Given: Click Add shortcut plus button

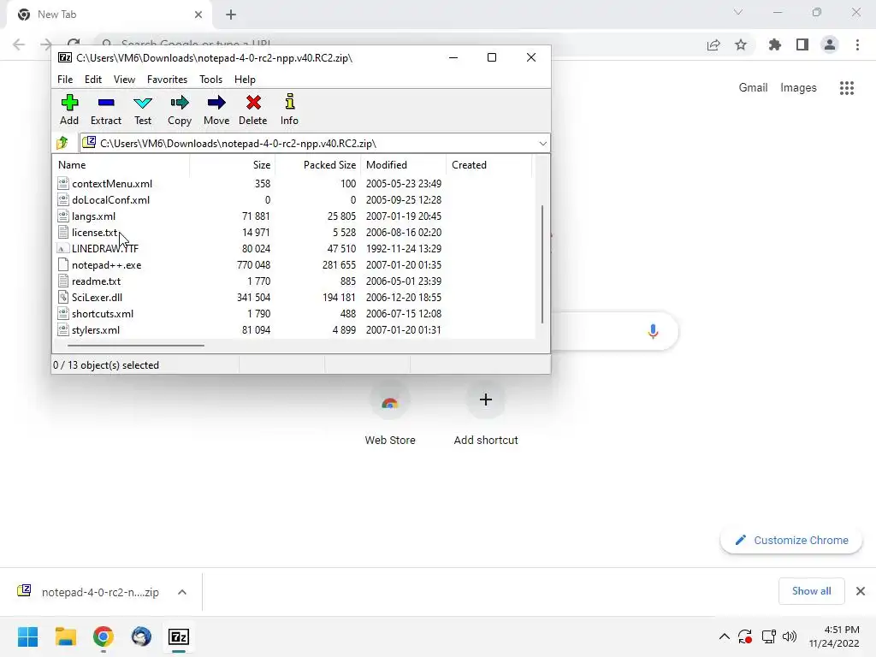Looking at the screenshot, I should tap(486, 400).
